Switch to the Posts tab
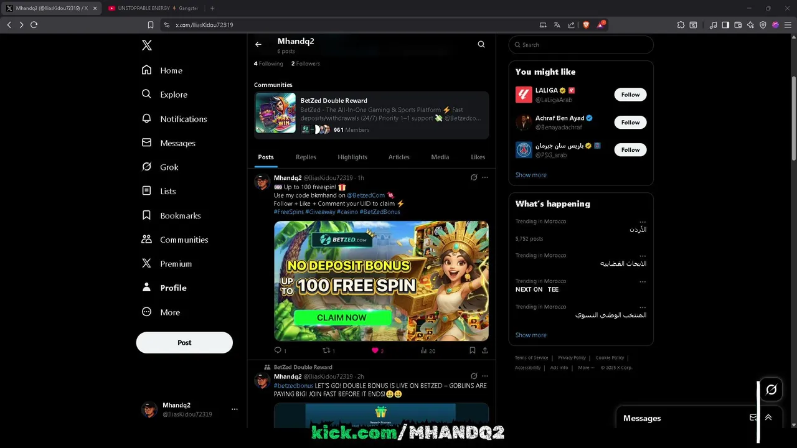 point(266,157)
